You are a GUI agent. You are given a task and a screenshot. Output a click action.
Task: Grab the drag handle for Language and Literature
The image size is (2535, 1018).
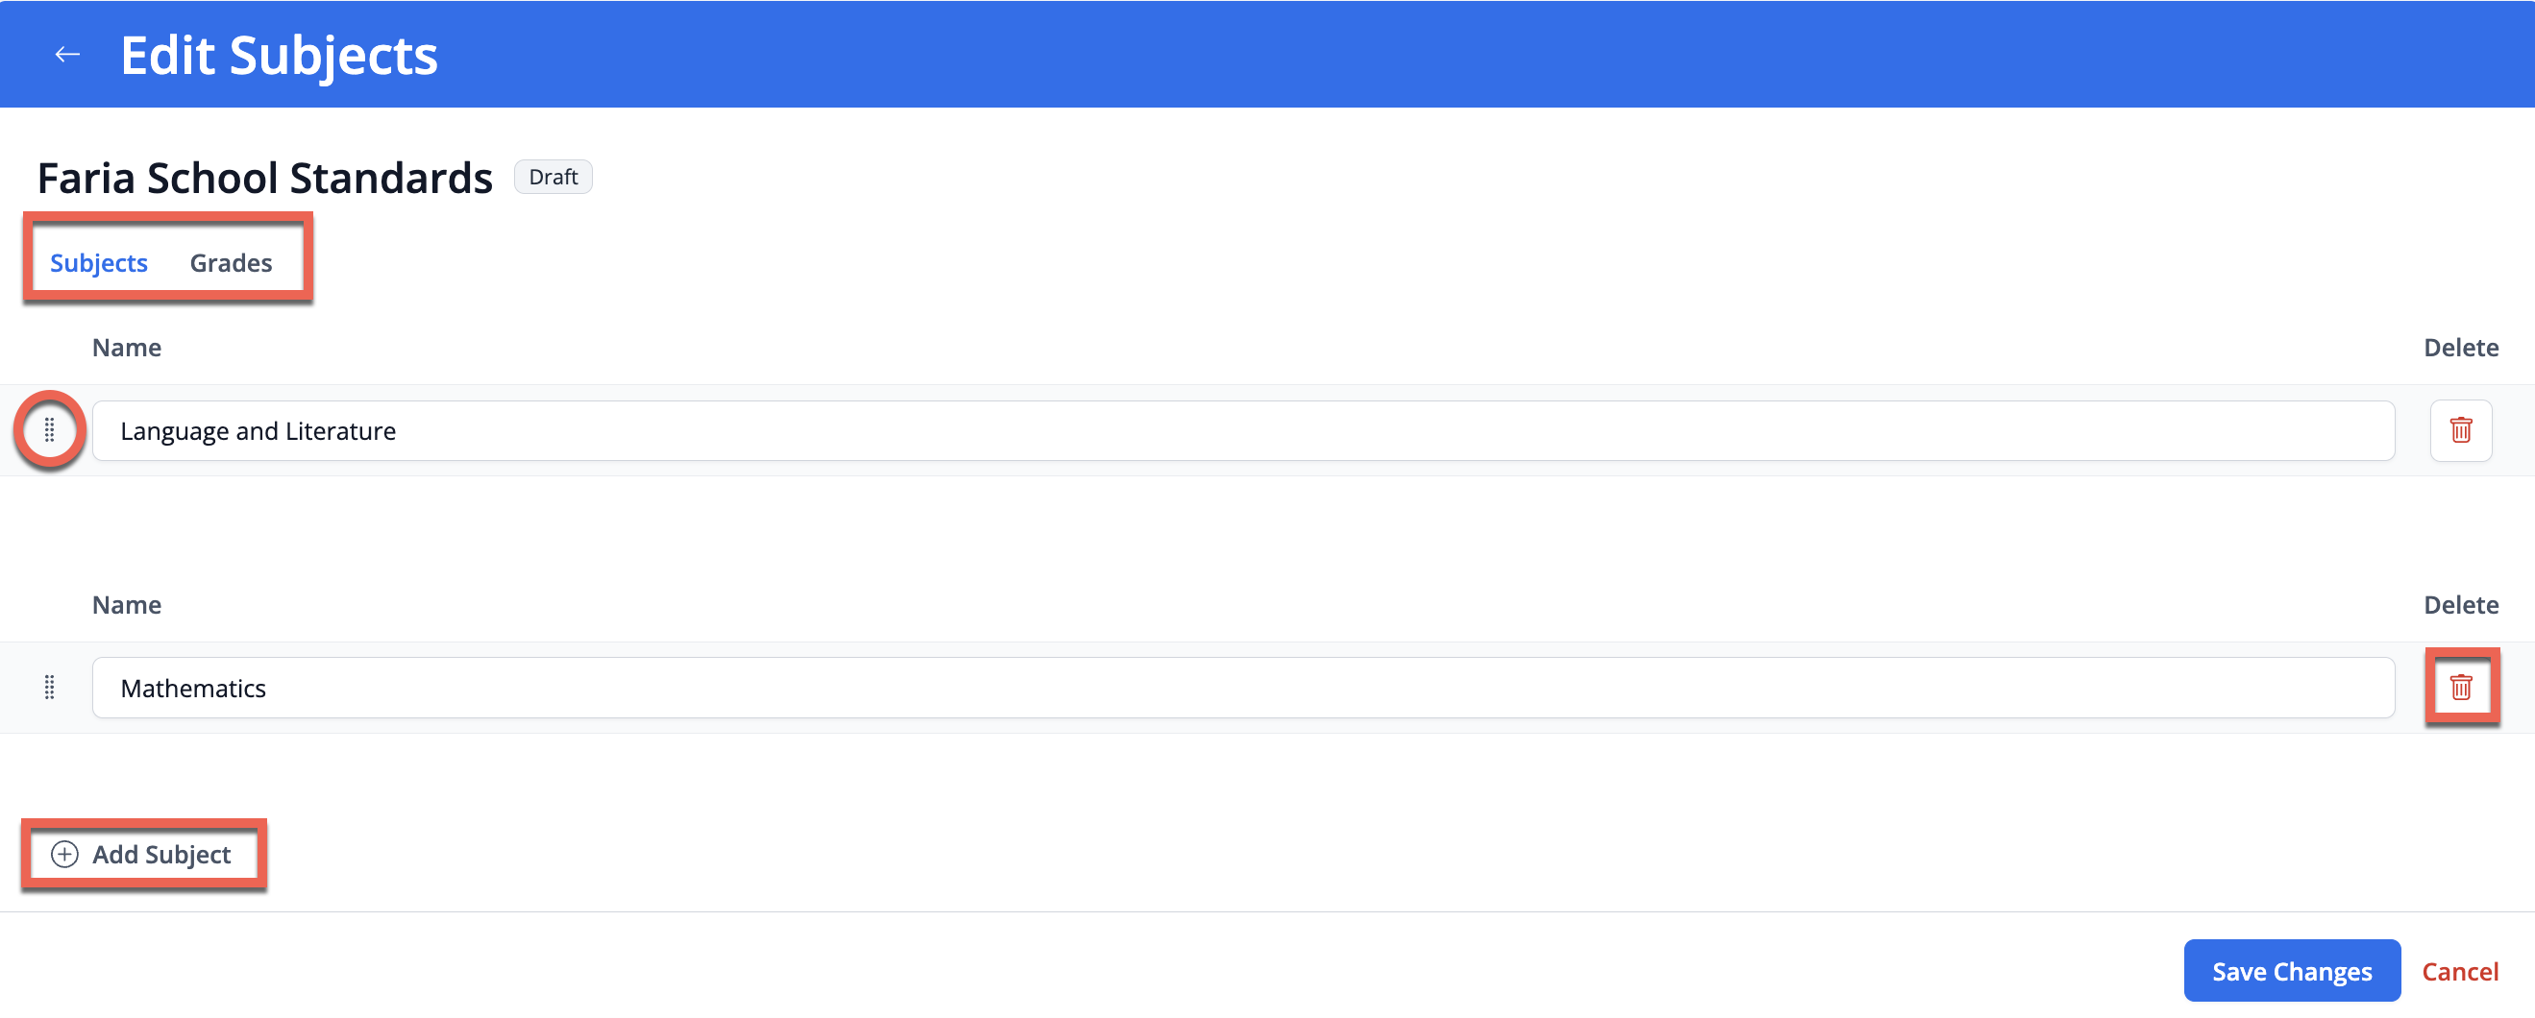pyautogui.click(x=49, y=430)
